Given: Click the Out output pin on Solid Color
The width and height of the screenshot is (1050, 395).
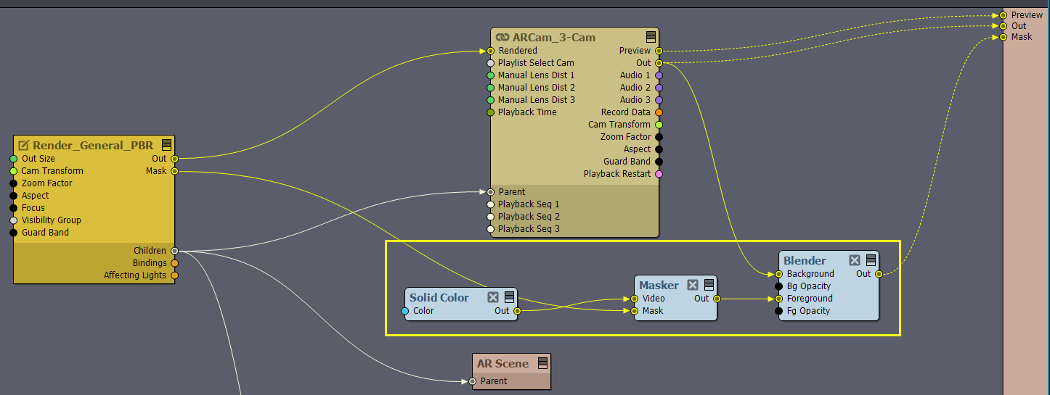Looking at the screenshot, I should tap(517, 311).
